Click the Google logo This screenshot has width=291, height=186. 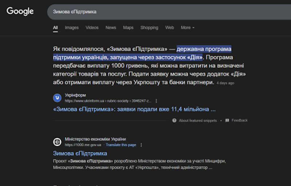click(x=20, y=11)
